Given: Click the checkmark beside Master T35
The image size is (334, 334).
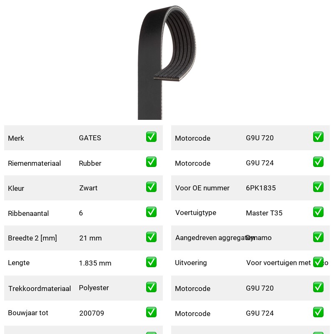Looking at the screenshot, I should point(318,212).
